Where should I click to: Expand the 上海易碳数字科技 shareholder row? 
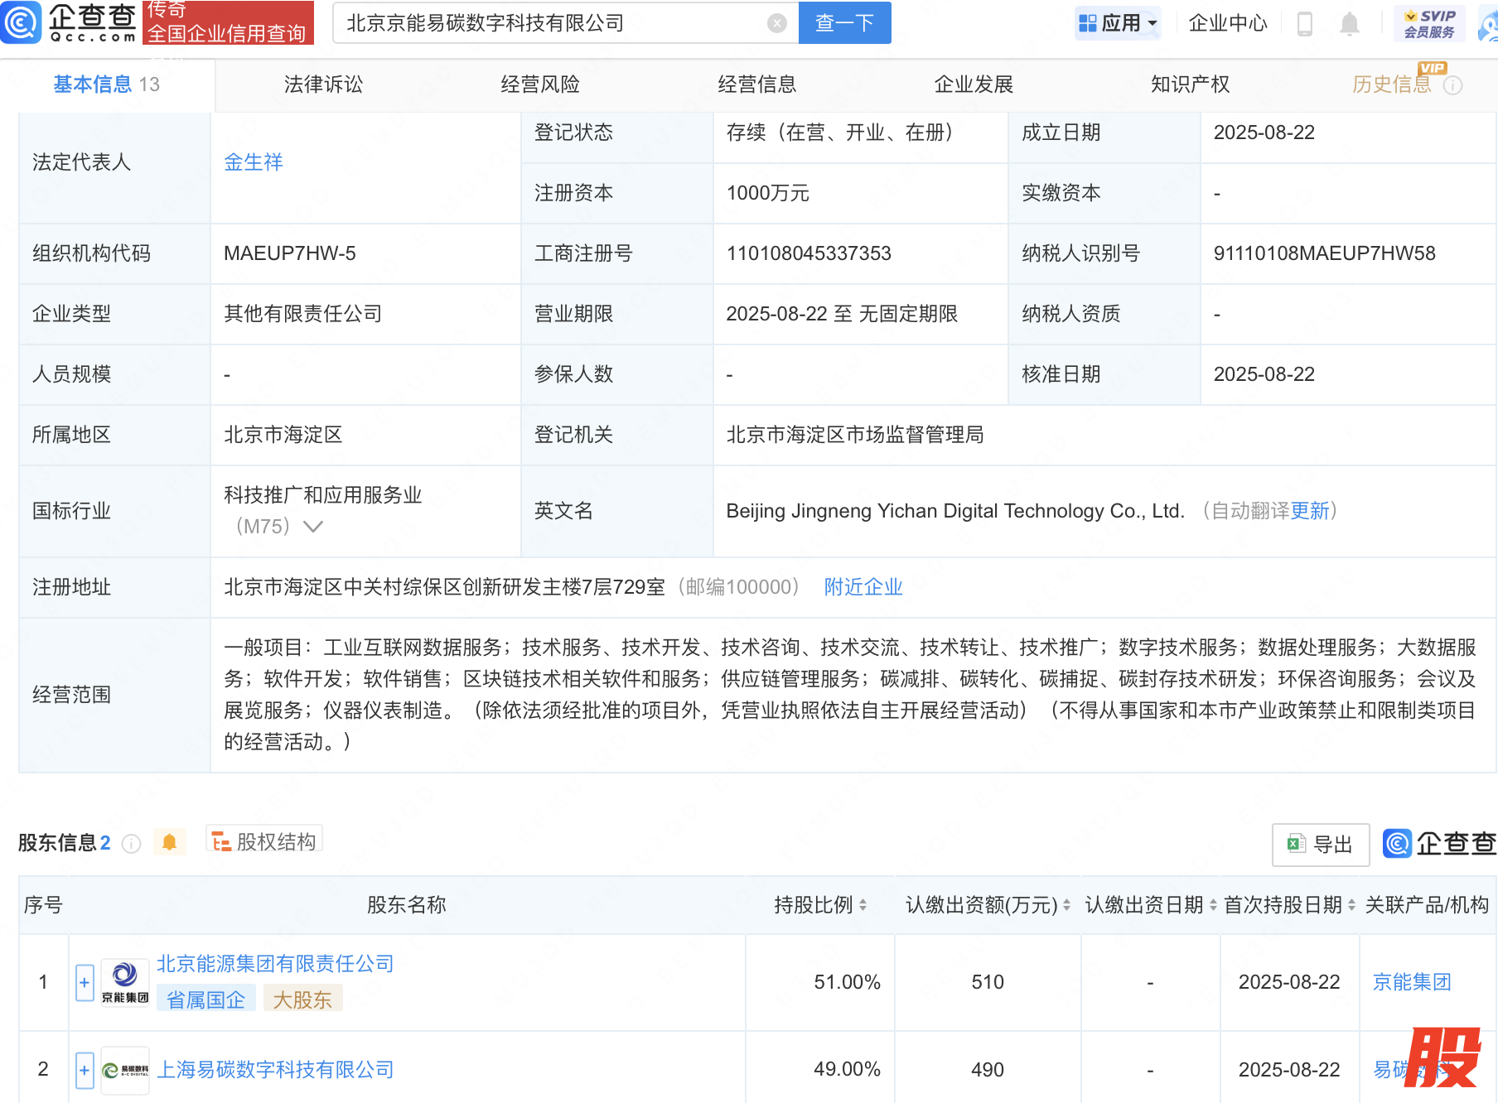(x=85, y=1070)
